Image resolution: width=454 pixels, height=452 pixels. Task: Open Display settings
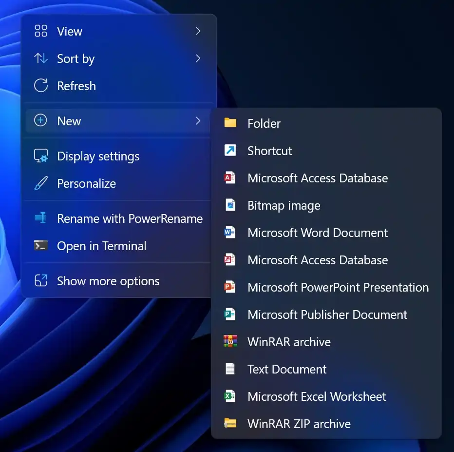(x=118, y=156)
